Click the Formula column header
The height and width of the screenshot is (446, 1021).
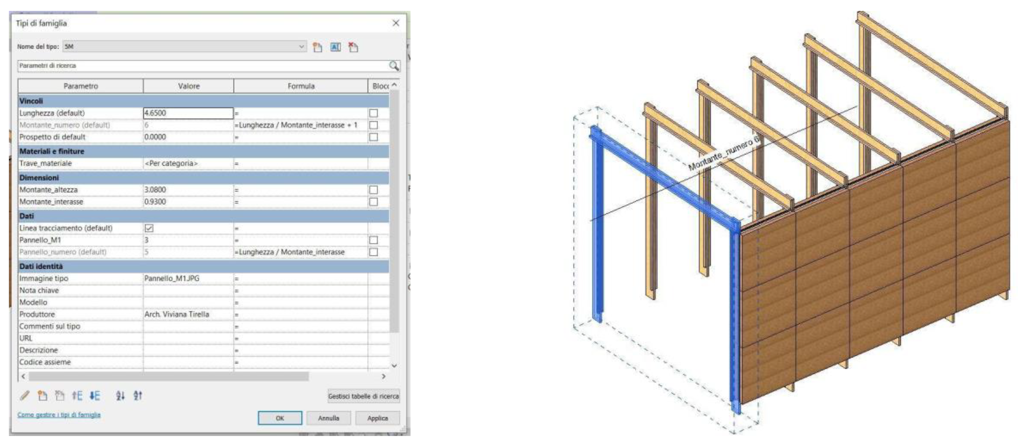coord(301,86)
